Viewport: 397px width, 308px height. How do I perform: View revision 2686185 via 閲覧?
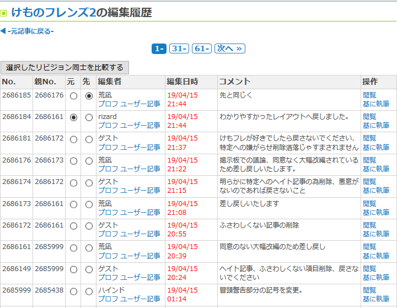click(369, 95)
